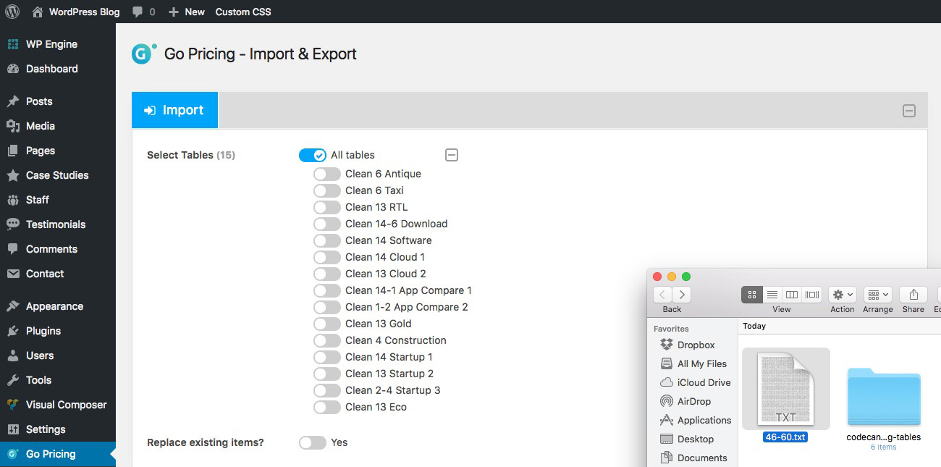Image resolution: width=941 pixels, height=467 pixels.
Task: Open the Import tab
Action: pos(174,110)
